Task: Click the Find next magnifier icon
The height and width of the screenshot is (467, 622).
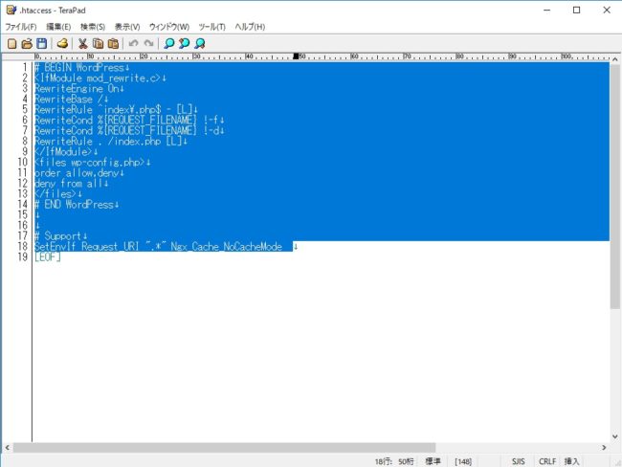Action: 200,43
